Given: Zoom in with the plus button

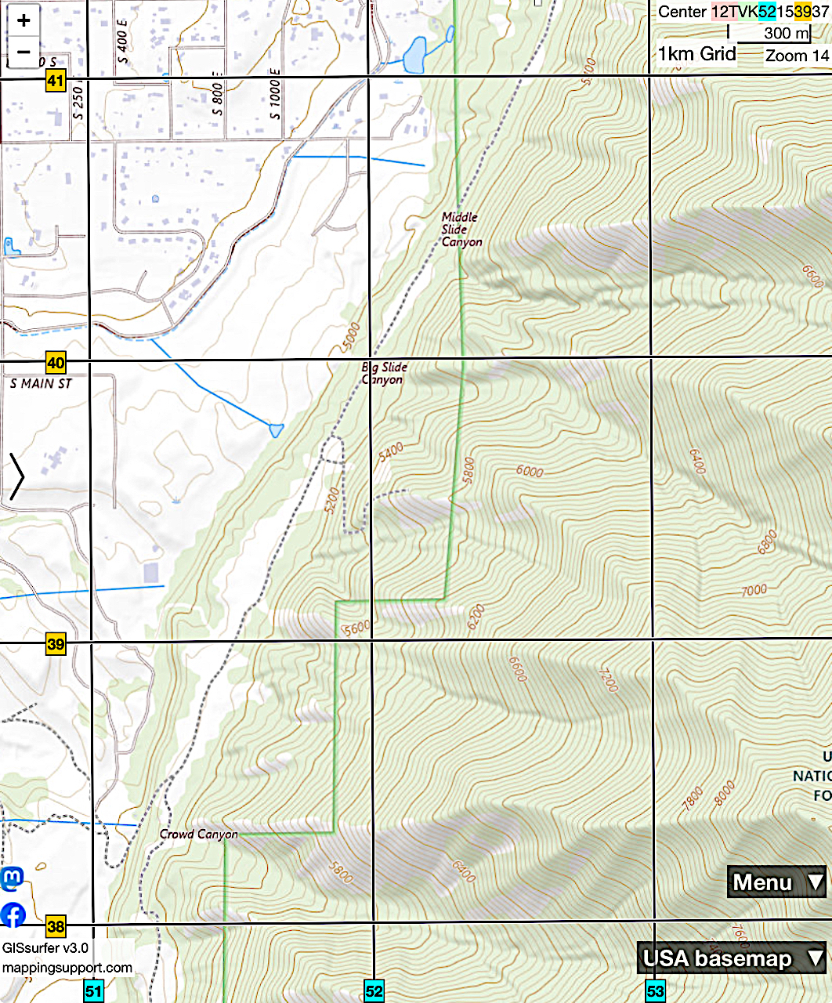Looking at the screenshot, I should [x=24, y=20].
